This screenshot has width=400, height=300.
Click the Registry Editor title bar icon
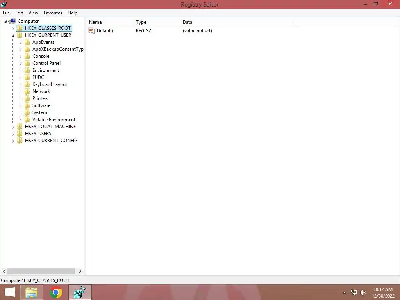[x=4, y=4]
